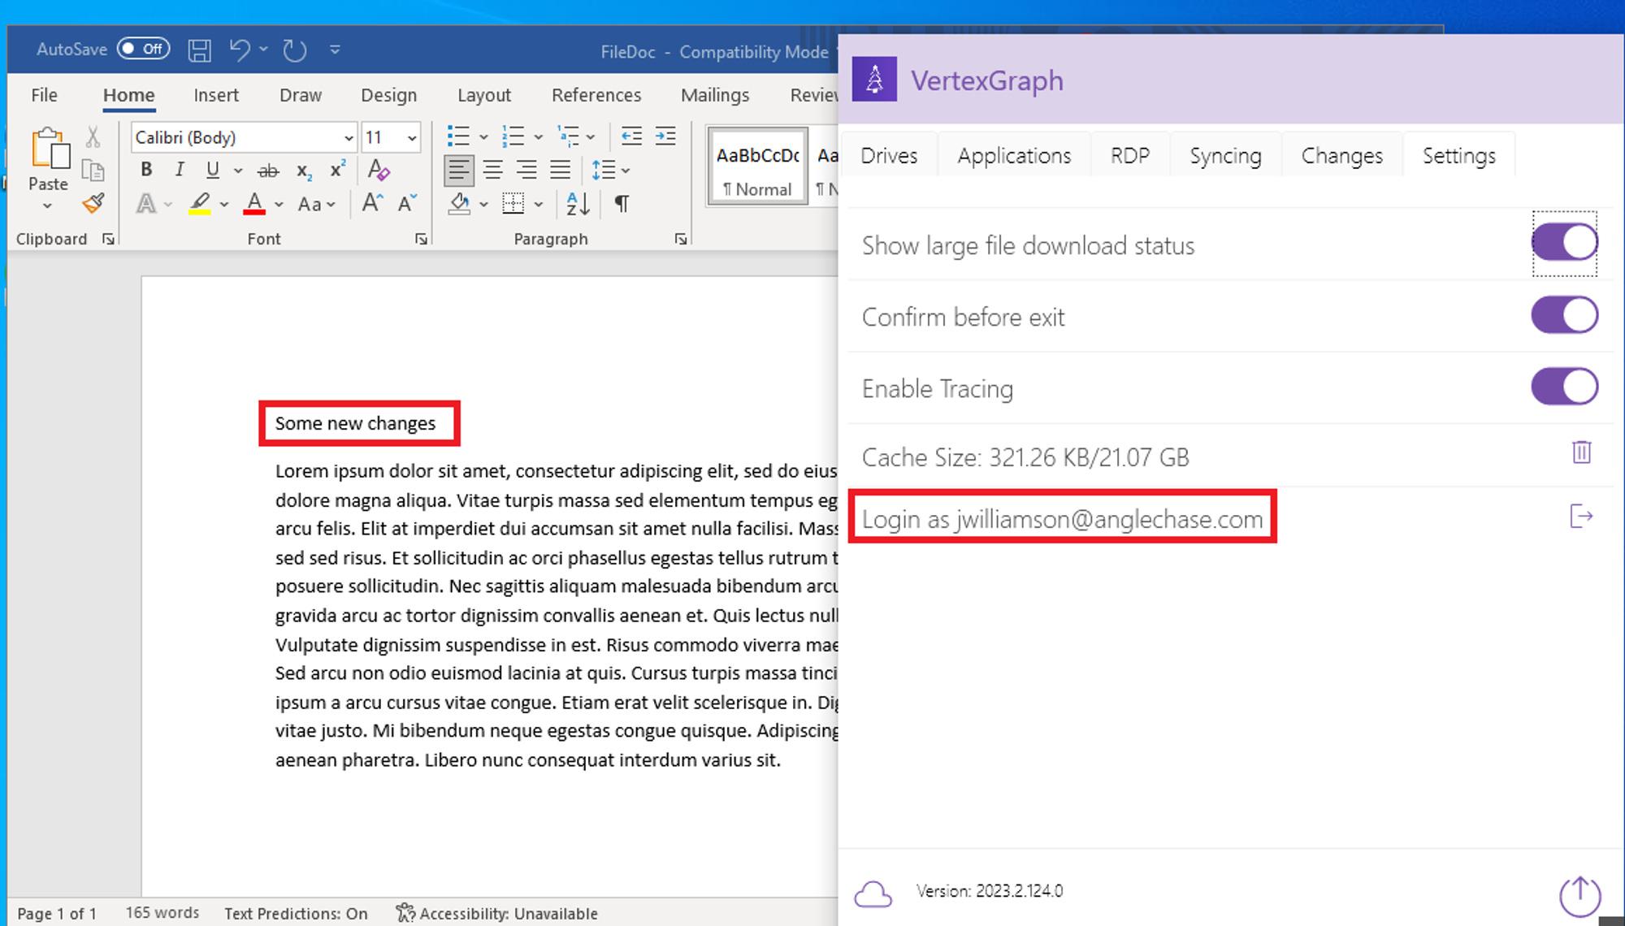Image resolution: width=1625 pixels, height=926 pixels.
Task: Decrease paragraph indent
Action: [x=631, y=136]
